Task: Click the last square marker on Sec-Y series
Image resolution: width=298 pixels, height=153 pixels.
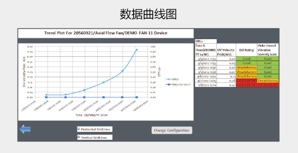Action: click(137, 97)
